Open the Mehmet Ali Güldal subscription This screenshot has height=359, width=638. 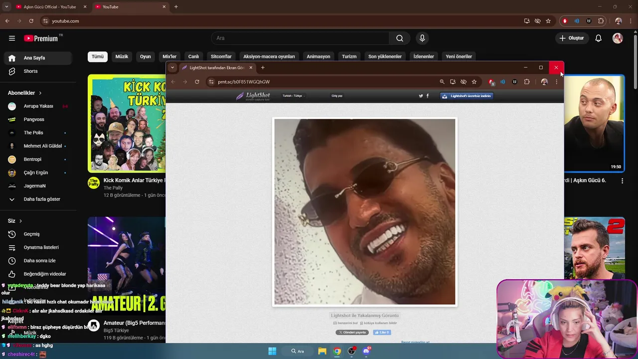point(38,146)
